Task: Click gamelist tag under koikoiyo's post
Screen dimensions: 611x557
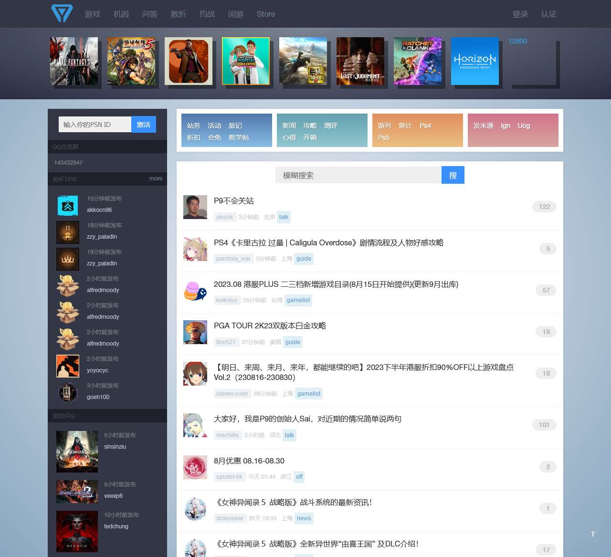Action: [298, 300]
